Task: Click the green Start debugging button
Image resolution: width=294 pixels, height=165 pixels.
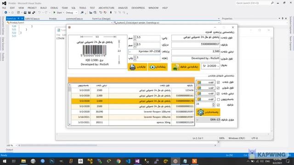Action: tap(57, 12)
